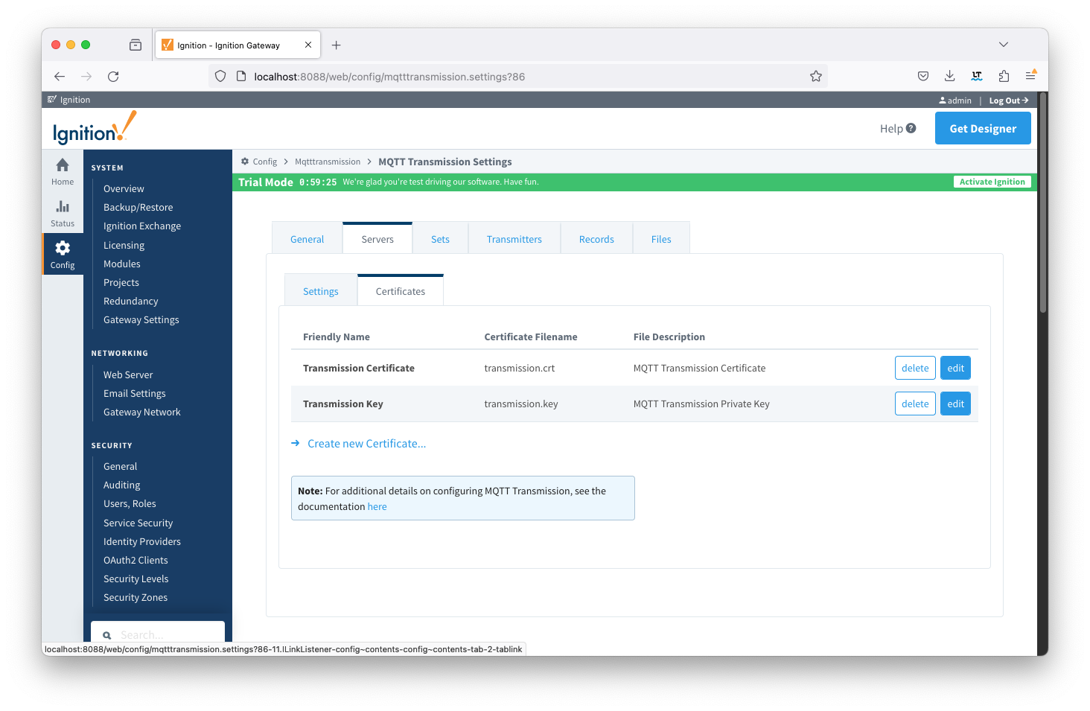Open Web Server settings

(x=128, y=374)
